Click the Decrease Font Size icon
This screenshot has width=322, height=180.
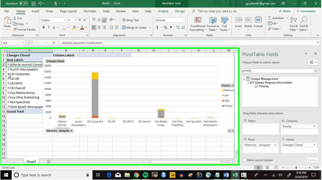click(85, 20)
